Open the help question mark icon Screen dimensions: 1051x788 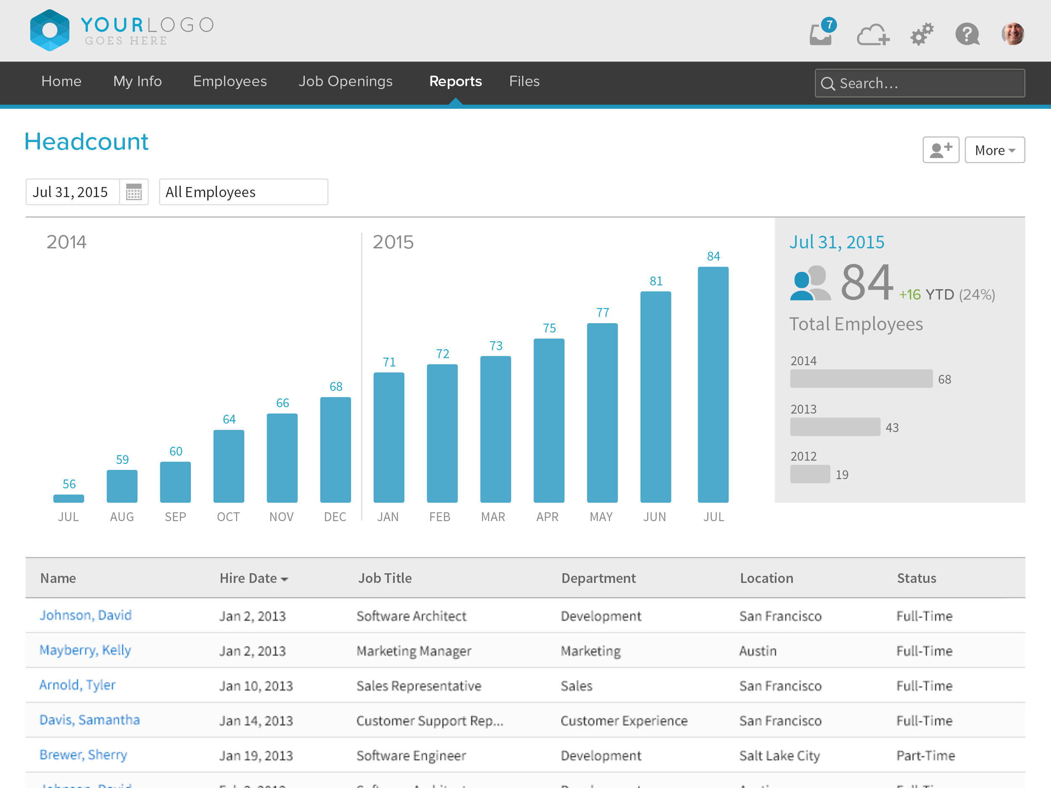[967, 34]
